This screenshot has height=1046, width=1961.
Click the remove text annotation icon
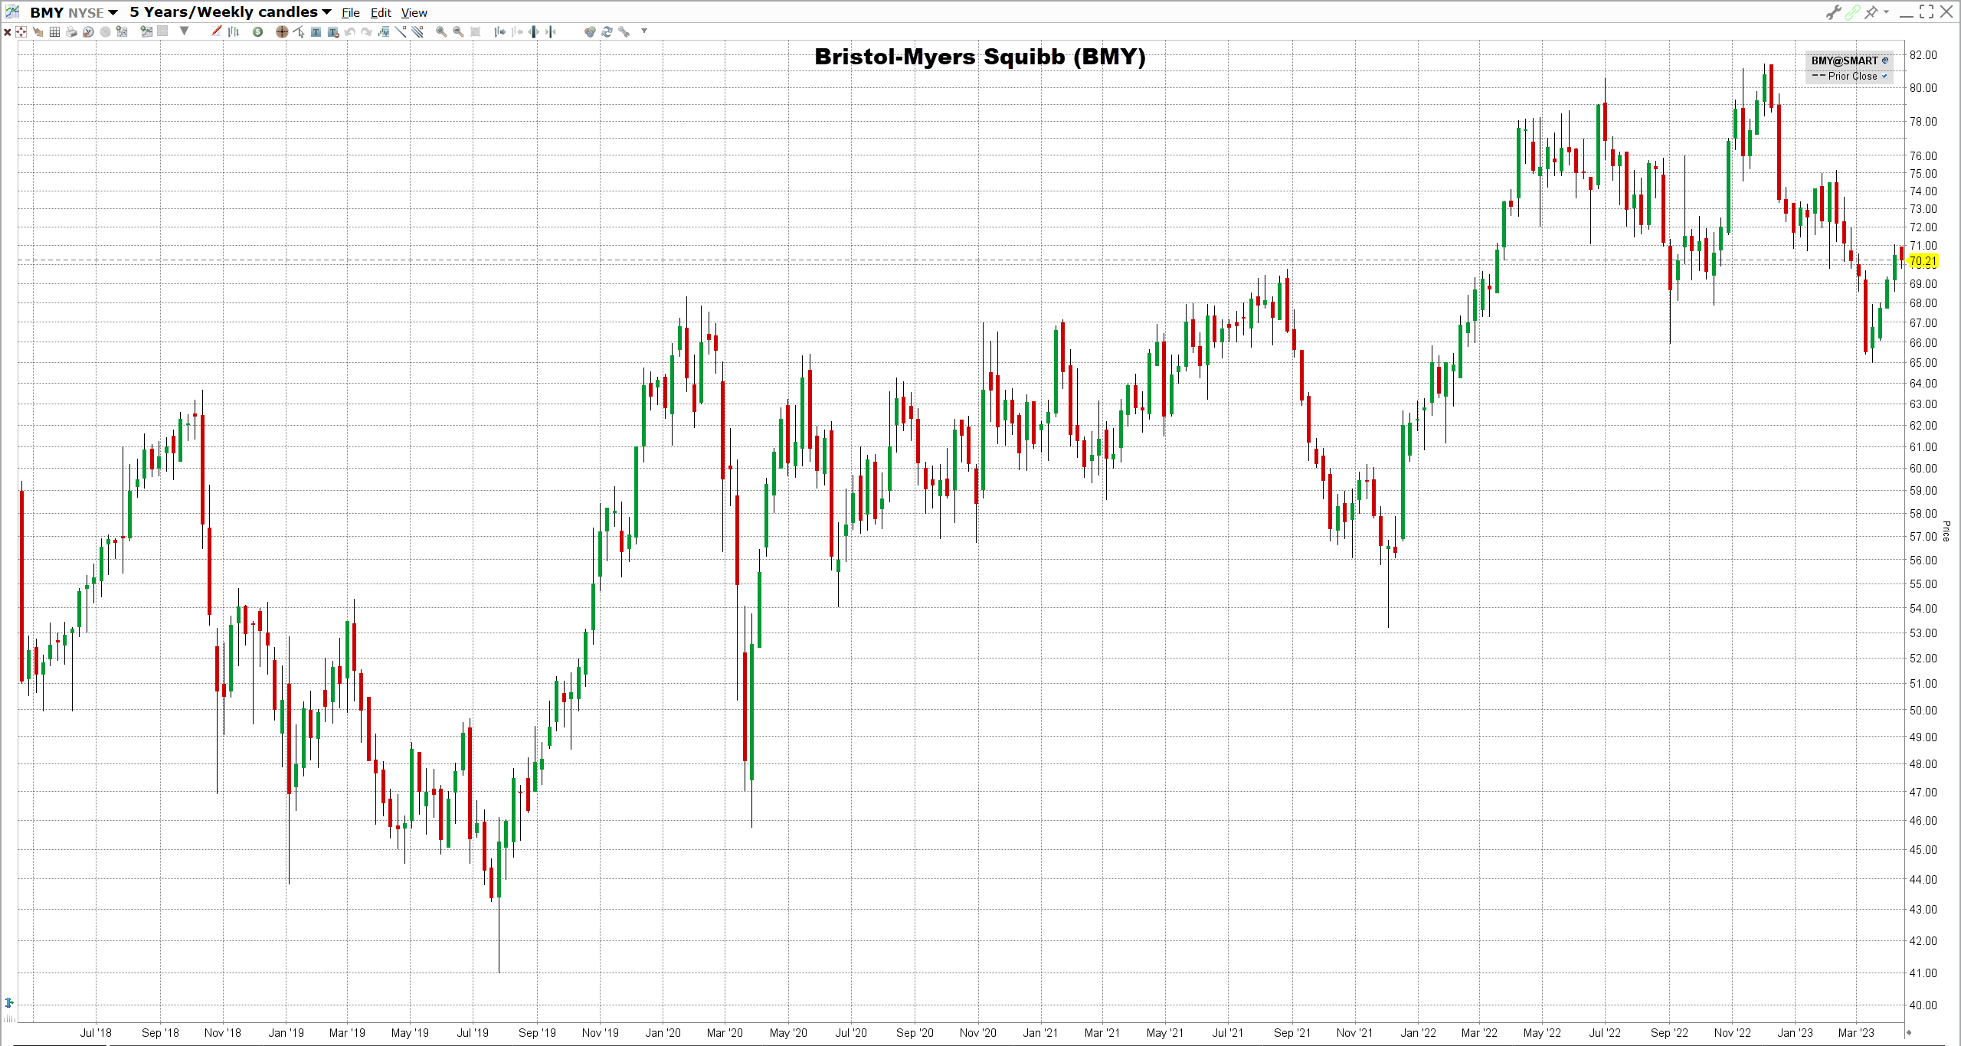point(333,31)
